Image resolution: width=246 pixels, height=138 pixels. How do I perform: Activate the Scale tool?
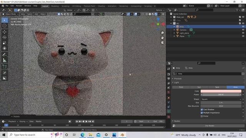[4, 43]
